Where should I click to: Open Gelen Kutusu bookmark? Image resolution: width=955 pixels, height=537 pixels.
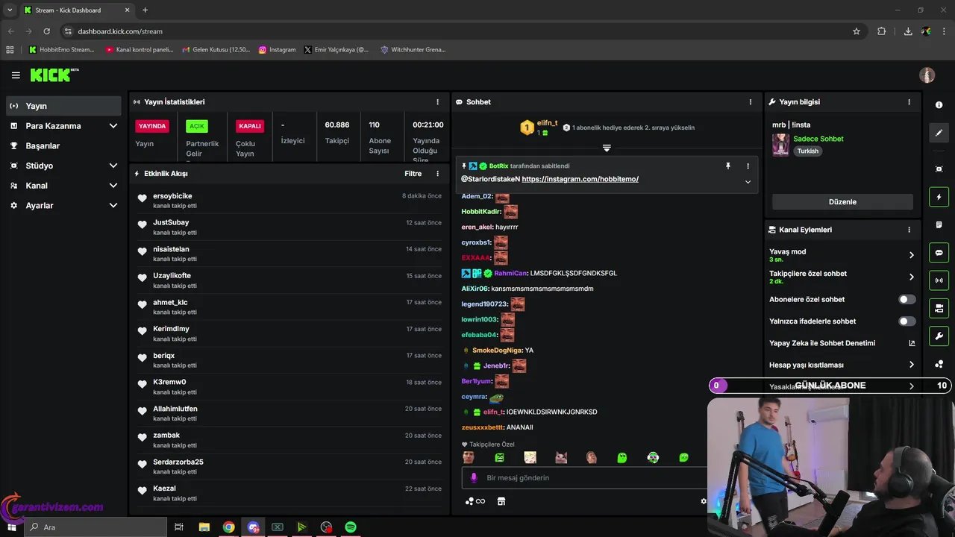pos(216,49)
